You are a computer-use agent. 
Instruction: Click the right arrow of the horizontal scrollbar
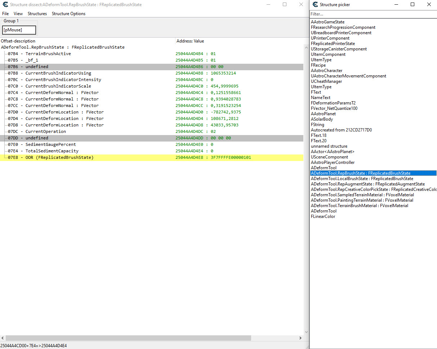pos(300,338)
